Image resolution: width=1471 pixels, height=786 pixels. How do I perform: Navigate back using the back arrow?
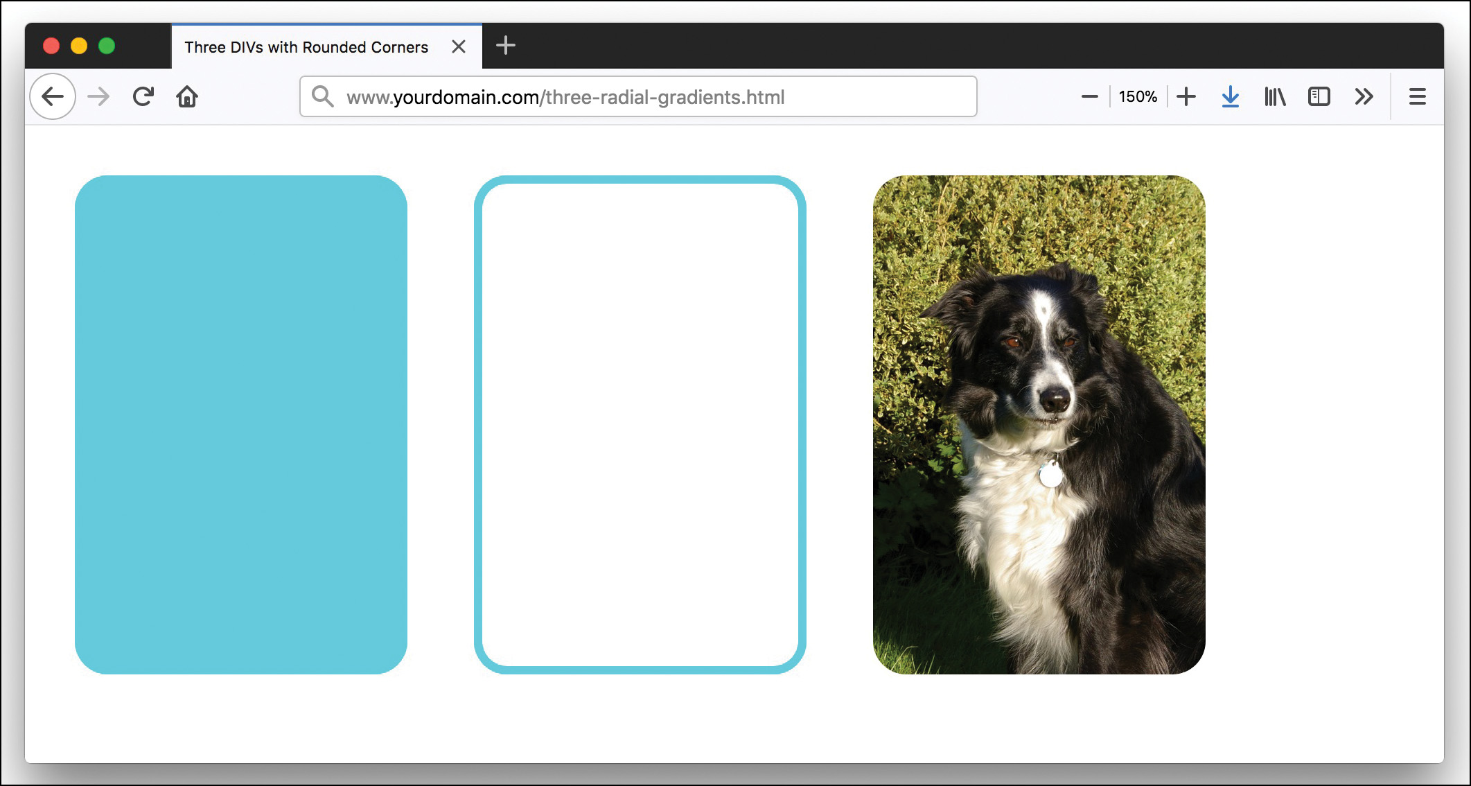click(52, 96)
